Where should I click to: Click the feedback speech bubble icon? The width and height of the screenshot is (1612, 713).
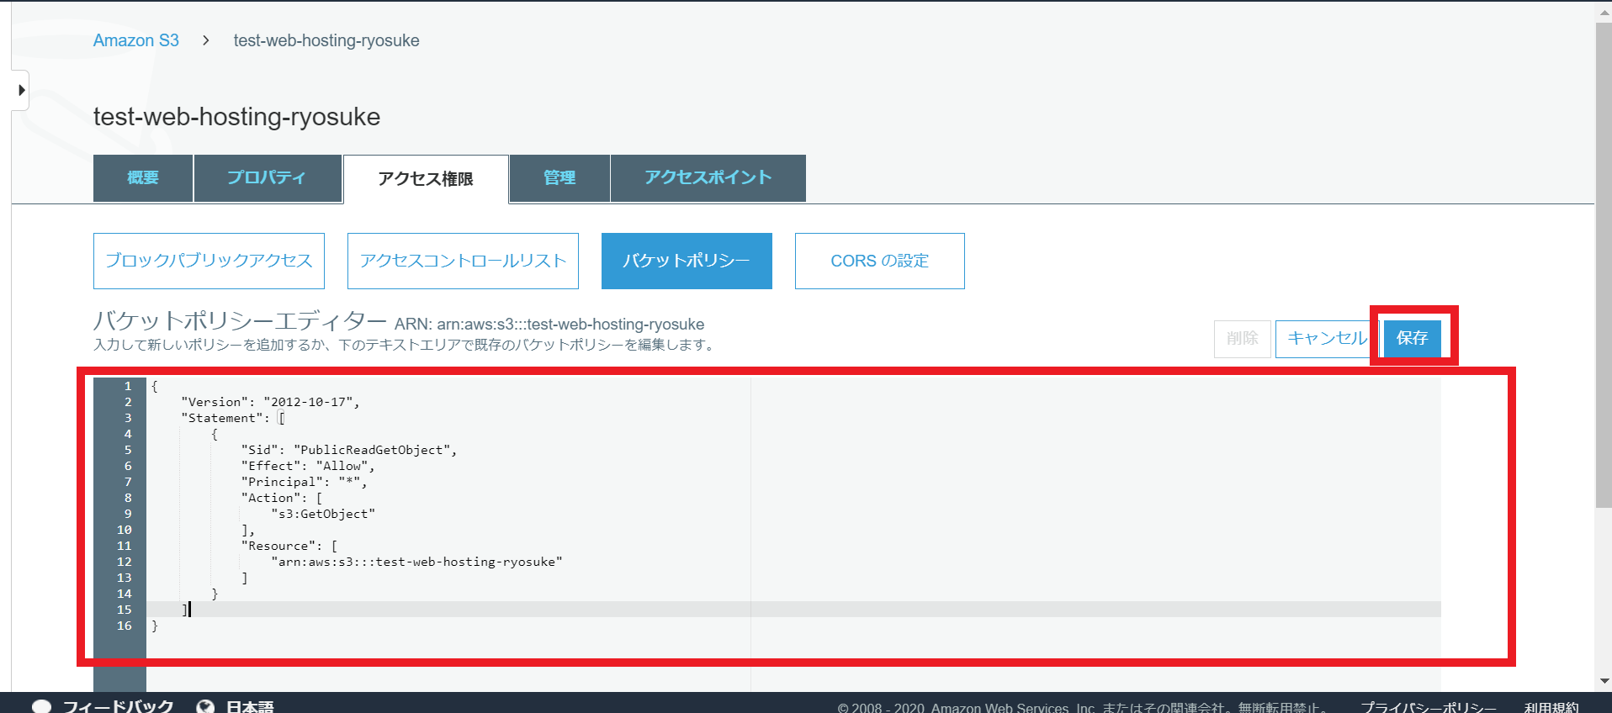41,706
